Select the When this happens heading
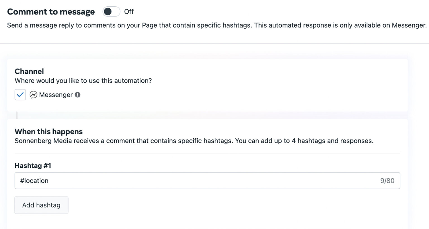This screenshot has height=229, width=429. [x=48, y=131]
